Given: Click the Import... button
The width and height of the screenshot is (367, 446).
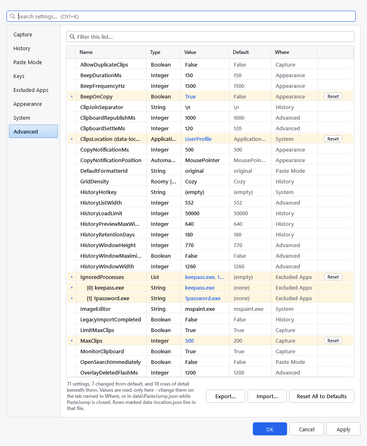Looking at the screenshot, I should (267, 396).
